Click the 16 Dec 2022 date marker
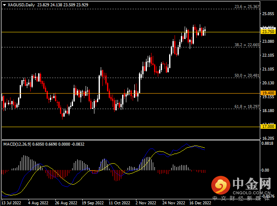 tap(200, 202)
